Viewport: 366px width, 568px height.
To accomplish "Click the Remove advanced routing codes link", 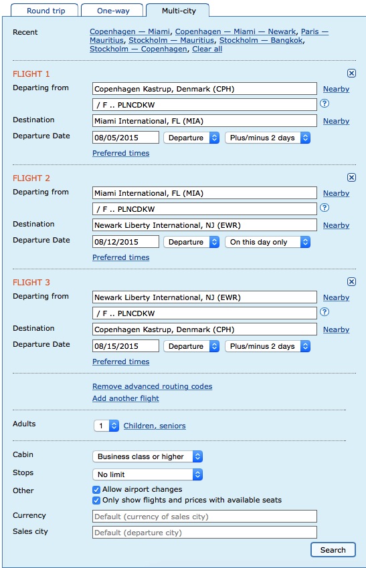I will pos(153,386).
